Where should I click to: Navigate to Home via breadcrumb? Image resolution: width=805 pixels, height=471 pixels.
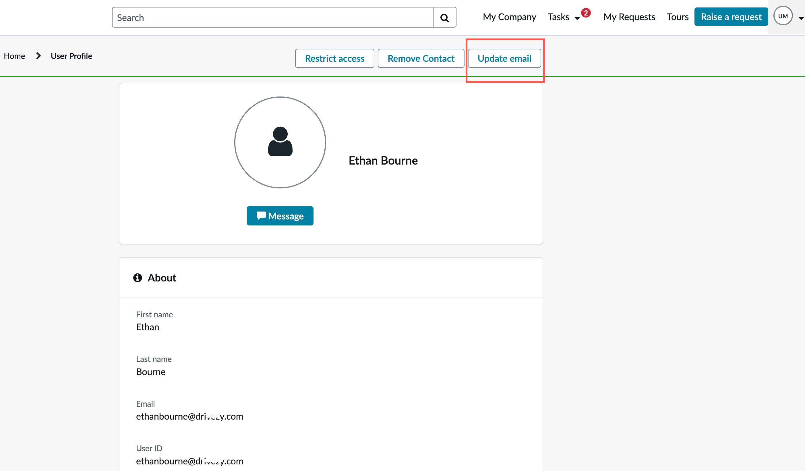pos(14,56)
